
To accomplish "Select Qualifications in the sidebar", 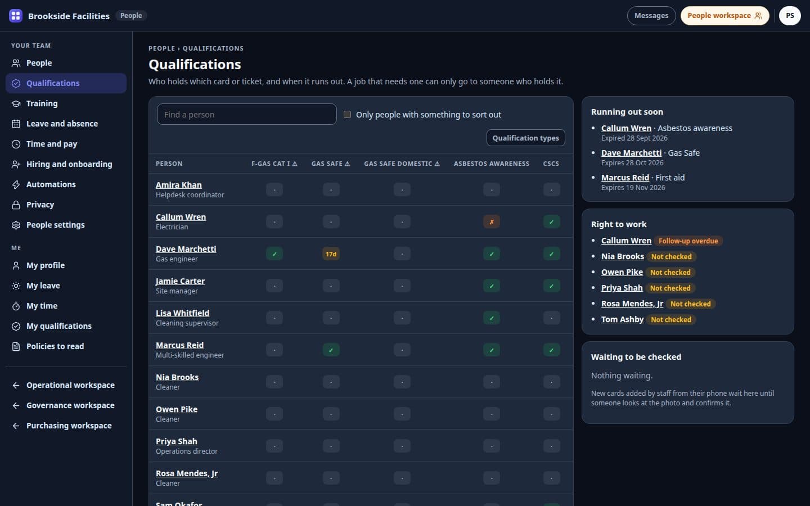I will coord(66,83).
